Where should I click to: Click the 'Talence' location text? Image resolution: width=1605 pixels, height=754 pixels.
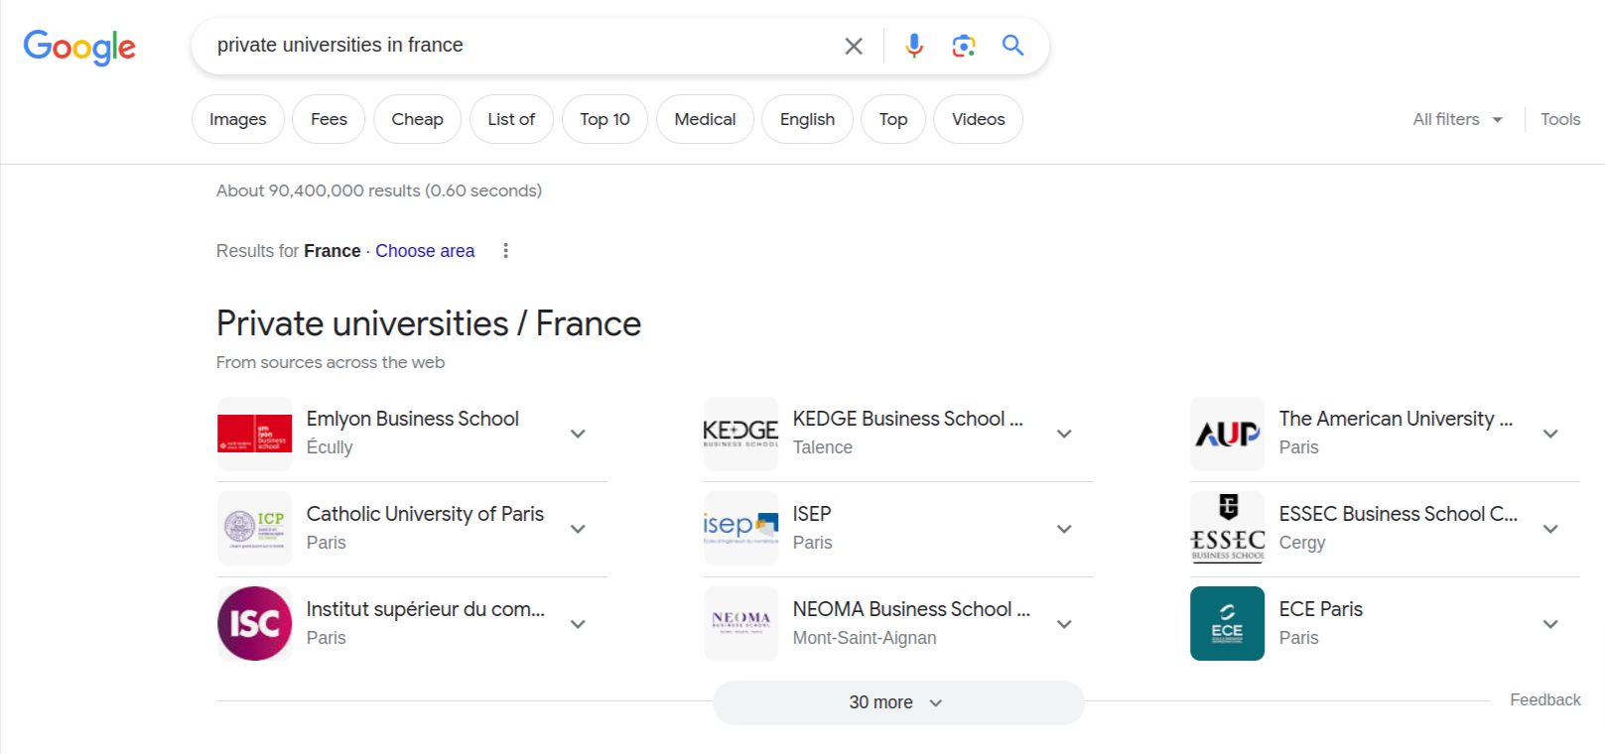(x=823, y=447)
